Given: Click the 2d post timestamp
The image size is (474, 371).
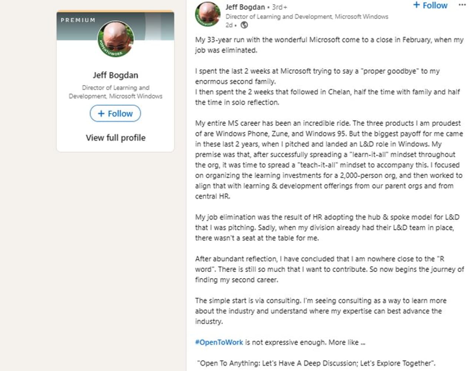Looking at the screenshot, I should [229, 25].
